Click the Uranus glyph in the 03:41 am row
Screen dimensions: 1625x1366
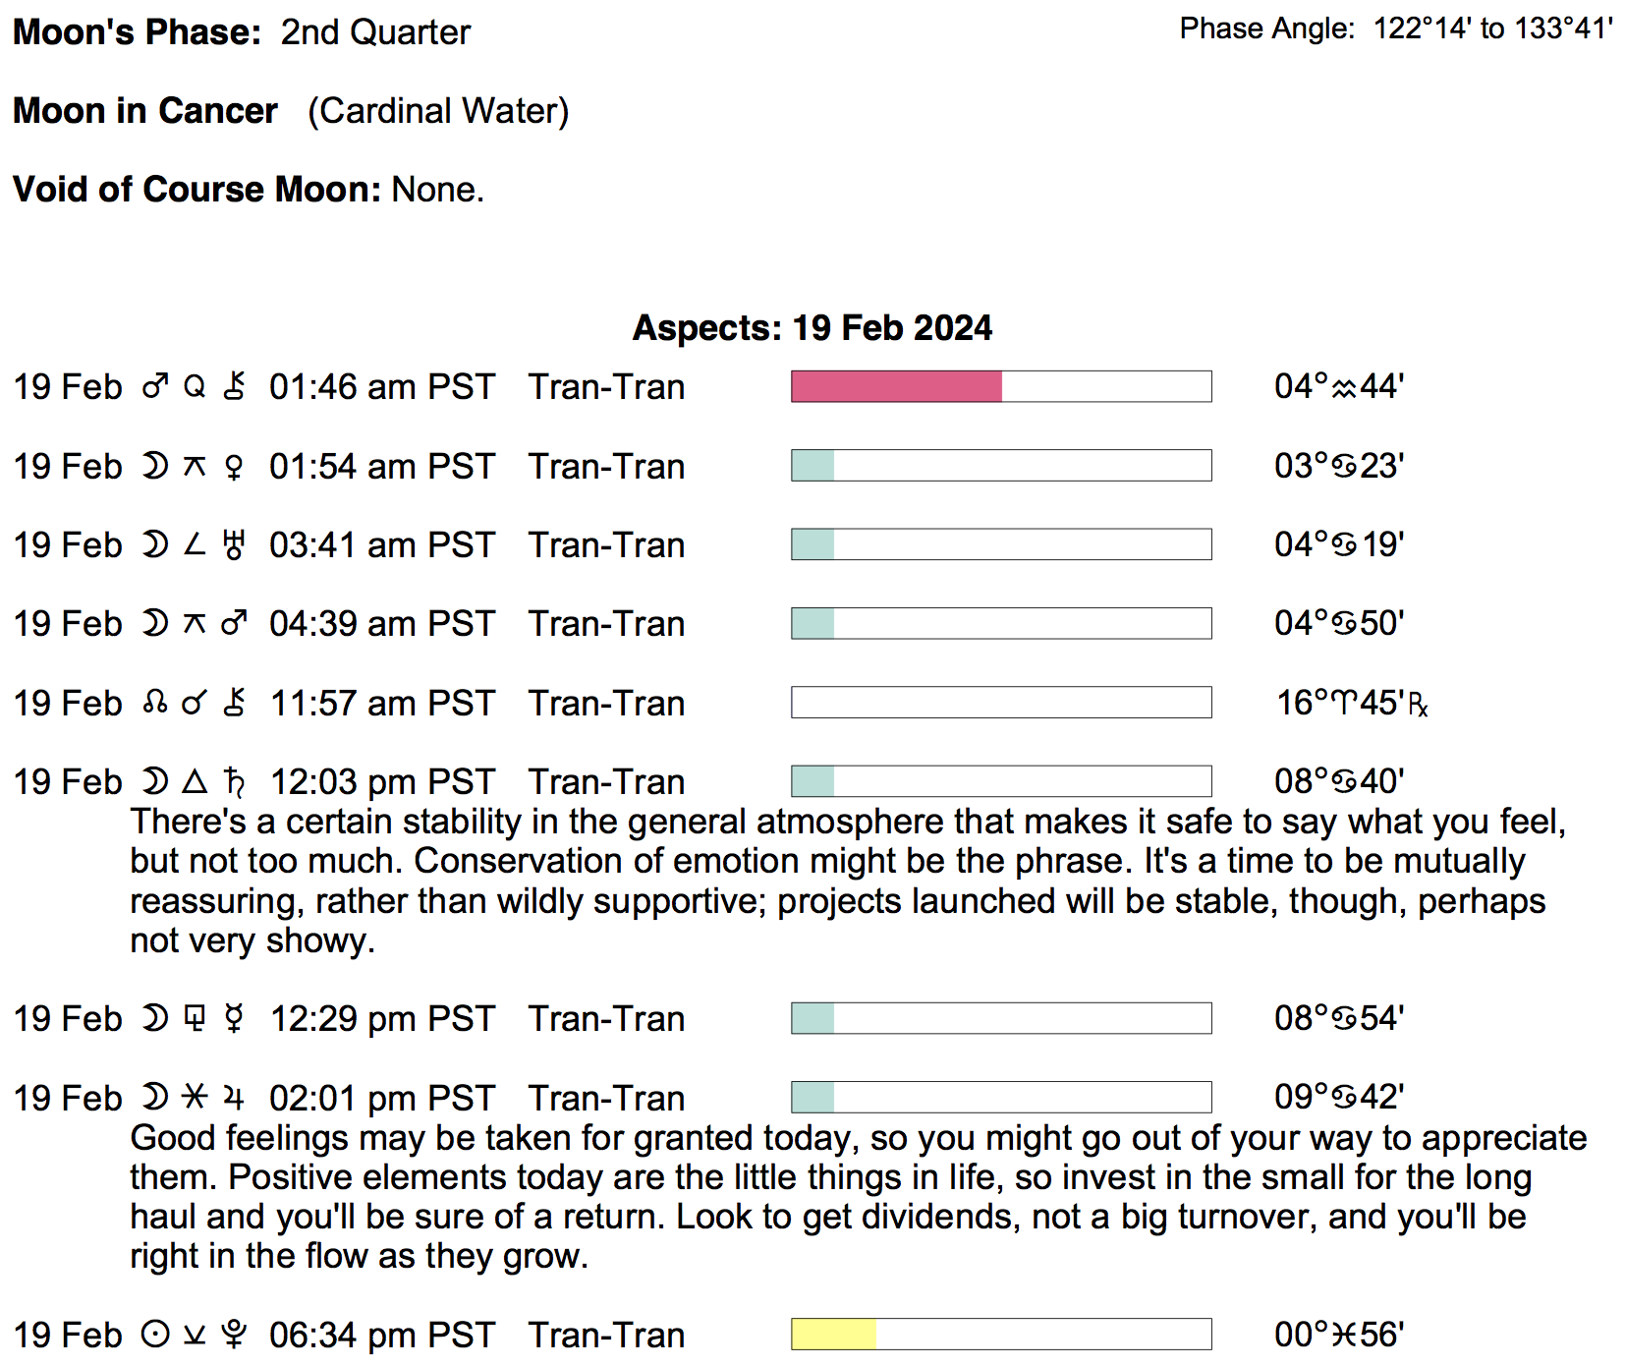(x=234, y=545)
